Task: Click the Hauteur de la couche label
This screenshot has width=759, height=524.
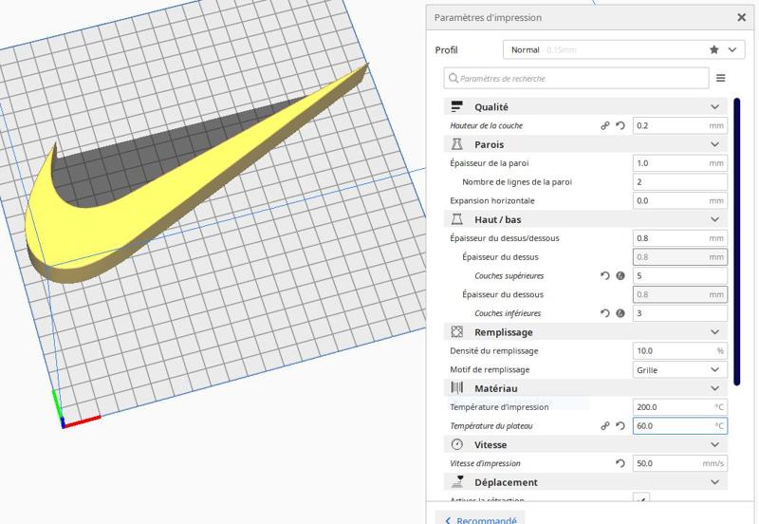Action: (487, 125)
